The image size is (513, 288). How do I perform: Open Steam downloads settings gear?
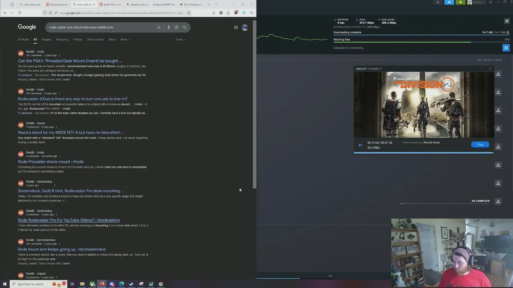coord(507,21)
